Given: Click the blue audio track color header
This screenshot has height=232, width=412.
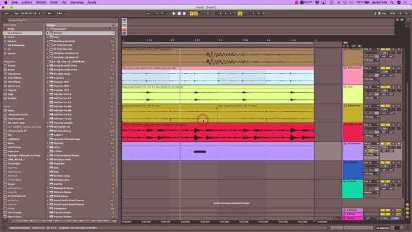Looking at the screenshot, I should point(353,170).
